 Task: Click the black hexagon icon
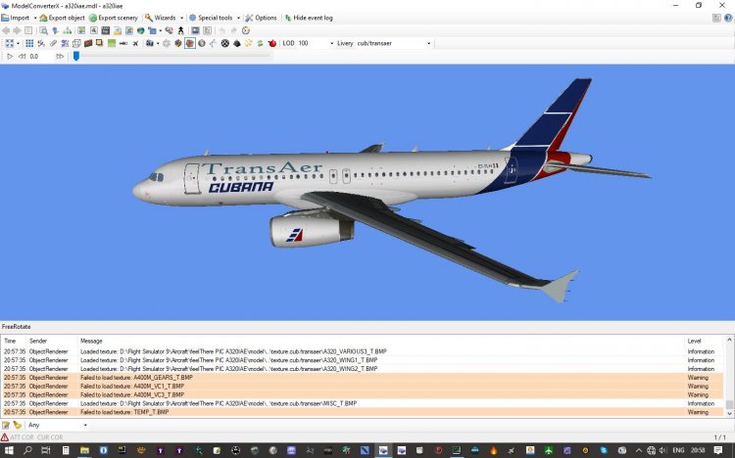point(237,43)
